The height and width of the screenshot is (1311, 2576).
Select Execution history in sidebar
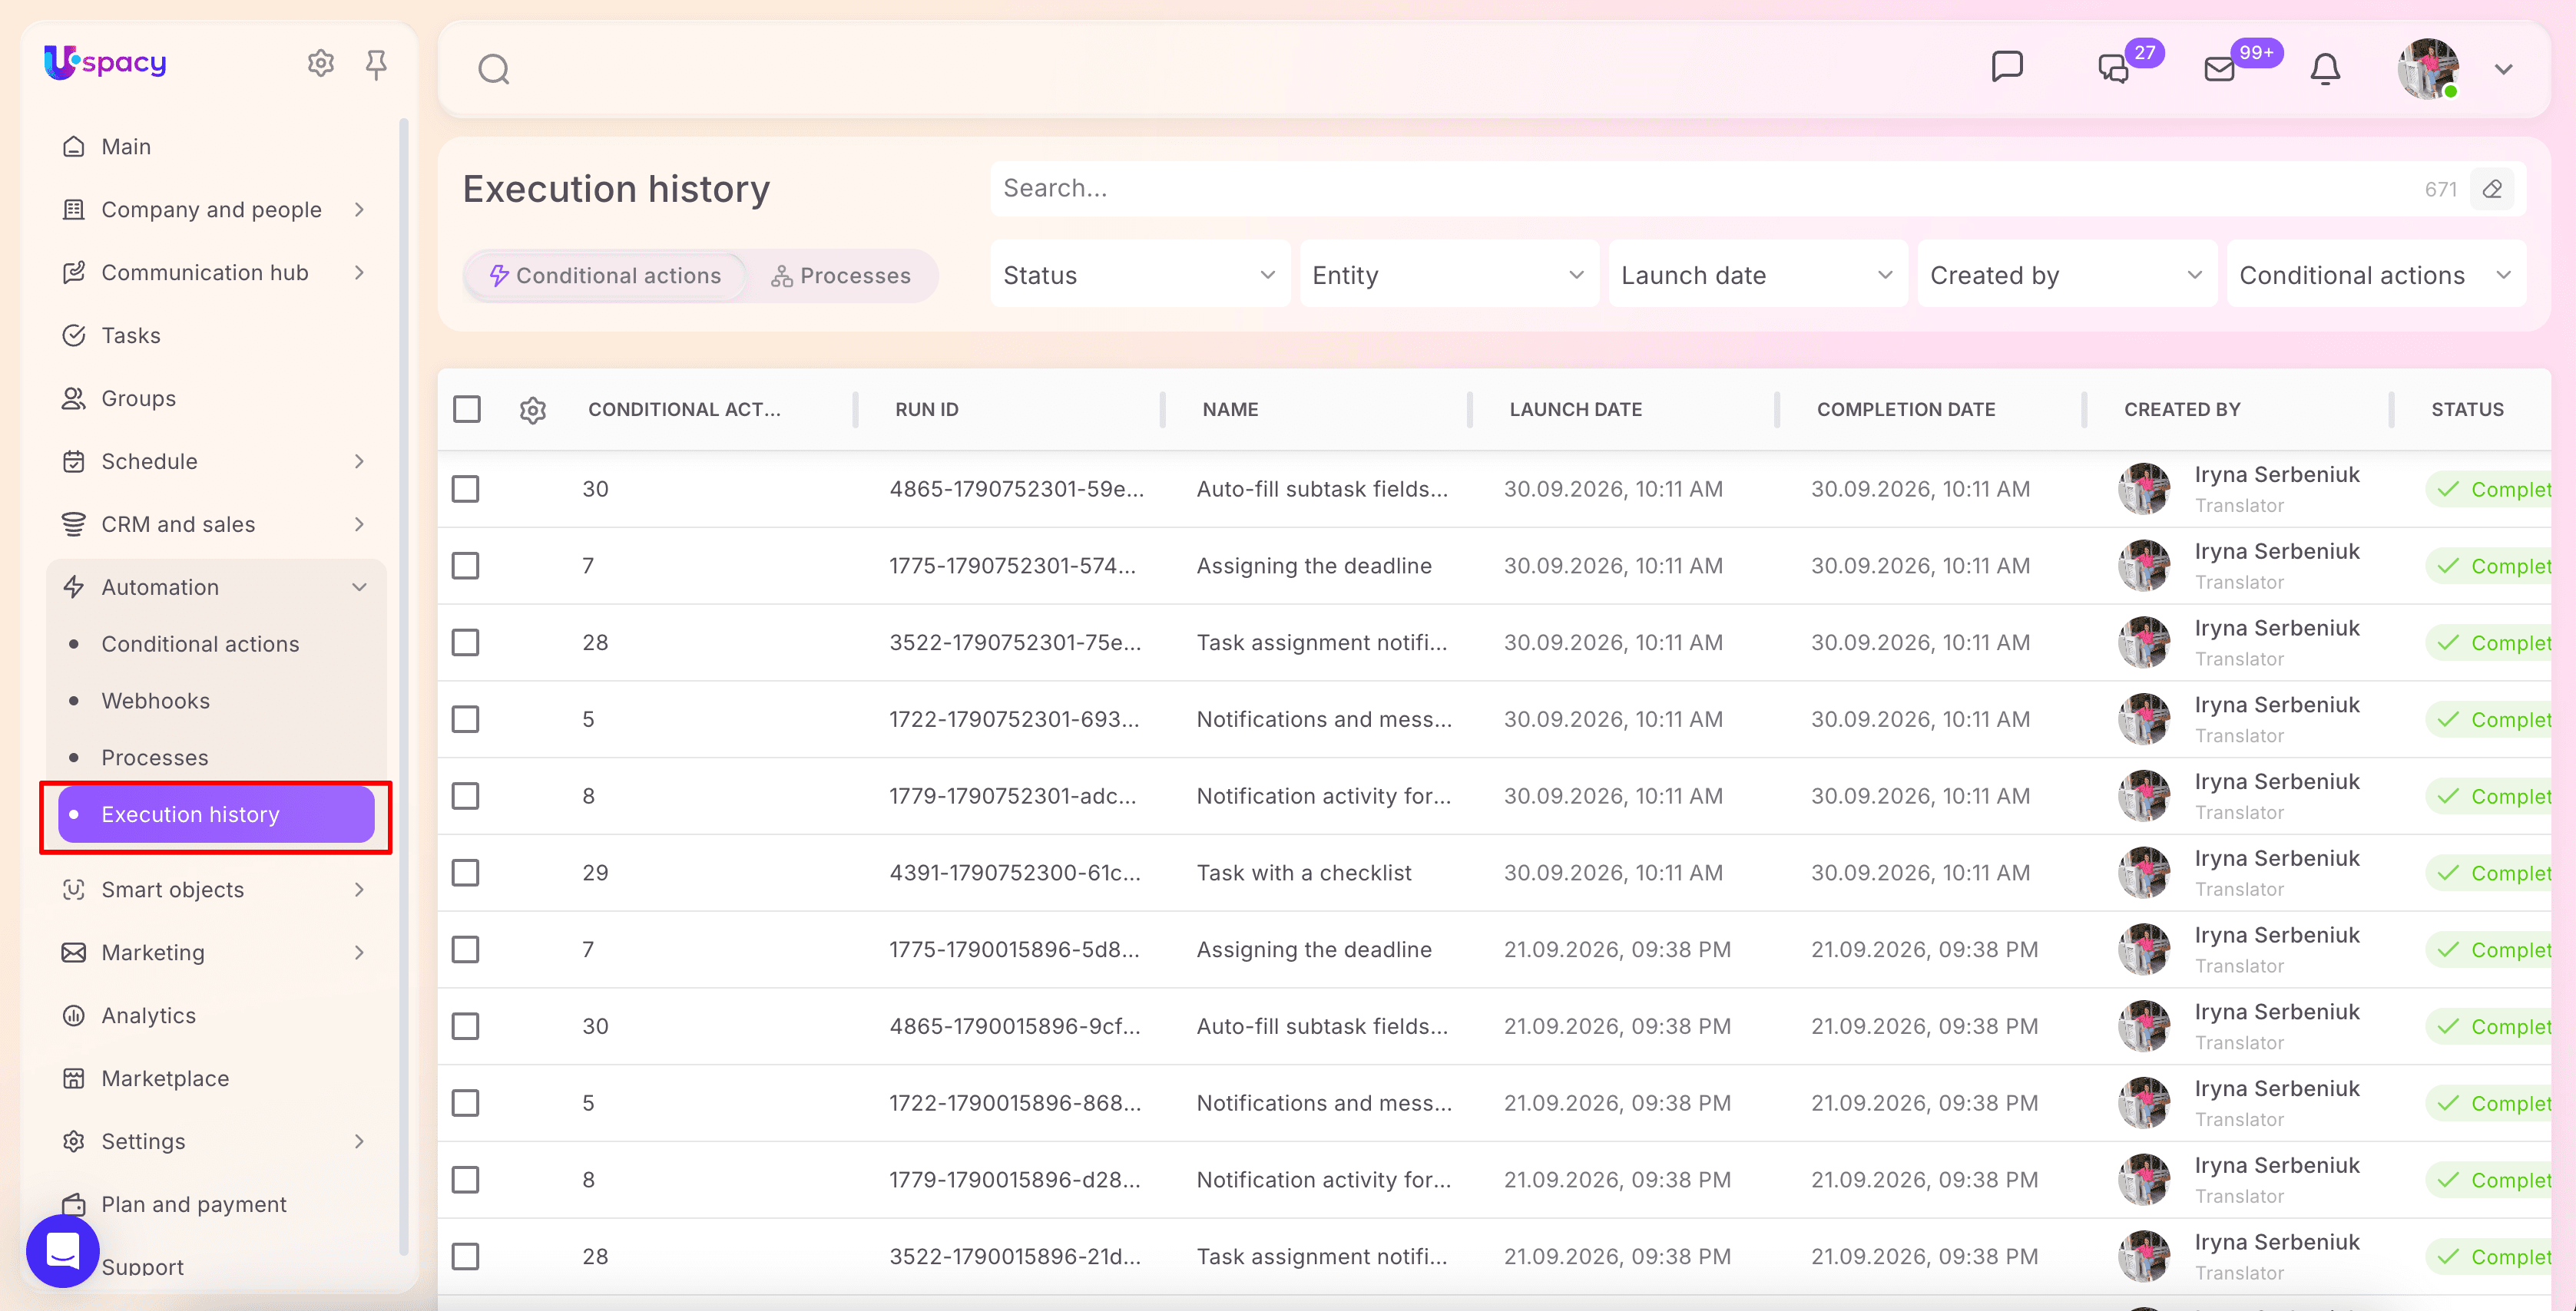tap(216, 814)
